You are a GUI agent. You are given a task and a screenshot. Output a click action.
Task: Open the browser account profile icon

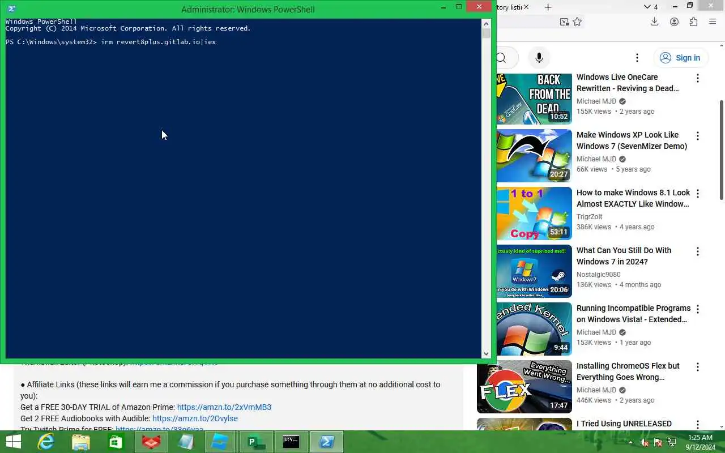pyautogui.click(x=674, y=22)
